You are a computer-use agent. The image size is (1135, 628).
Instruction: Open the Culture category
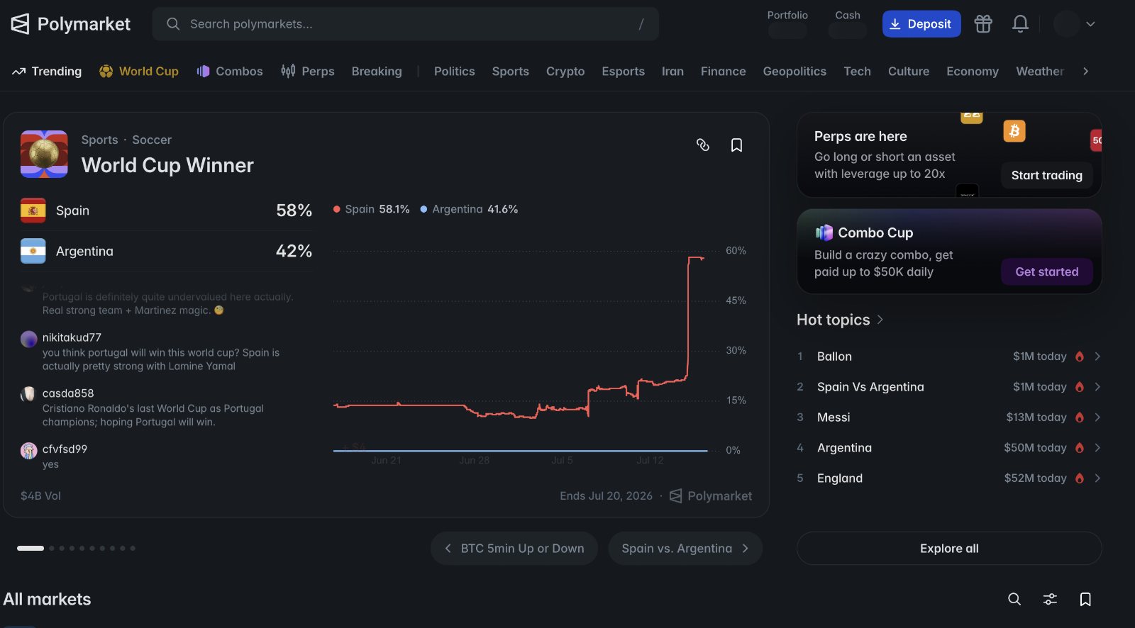click(x=909, y=72)
